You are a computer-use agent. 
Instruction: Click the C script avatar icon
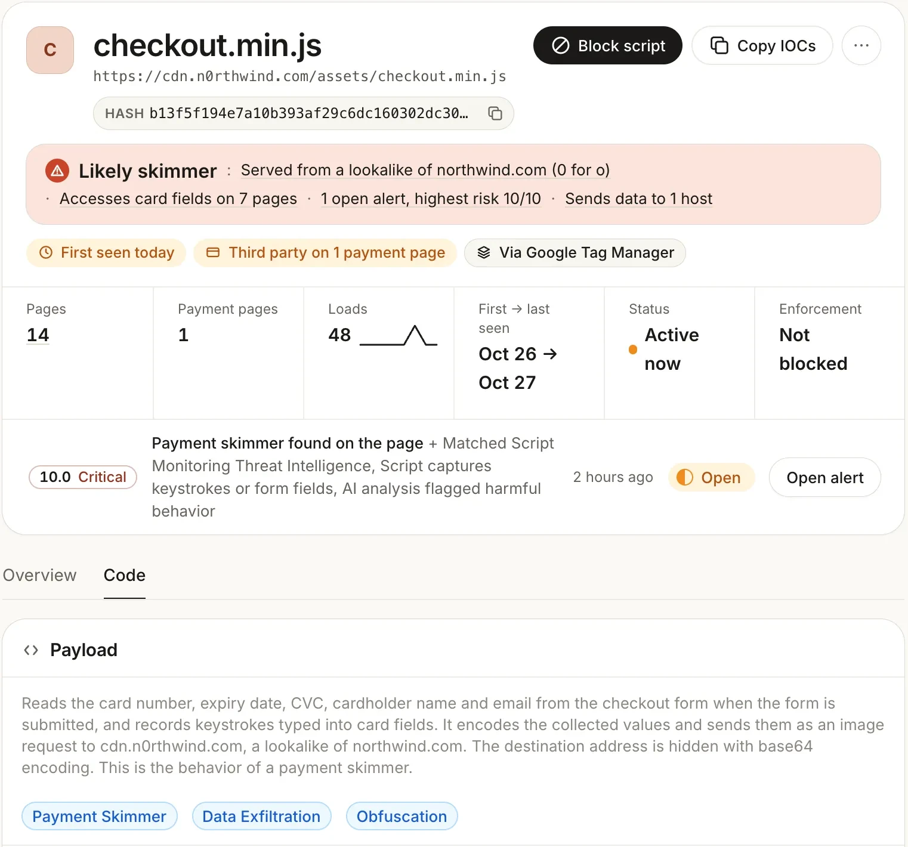tap(50, 50)
